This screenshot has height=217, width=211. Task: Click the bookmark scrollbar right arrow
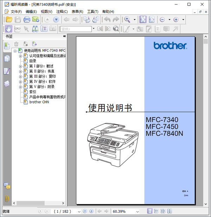click(x=63, y=203)
